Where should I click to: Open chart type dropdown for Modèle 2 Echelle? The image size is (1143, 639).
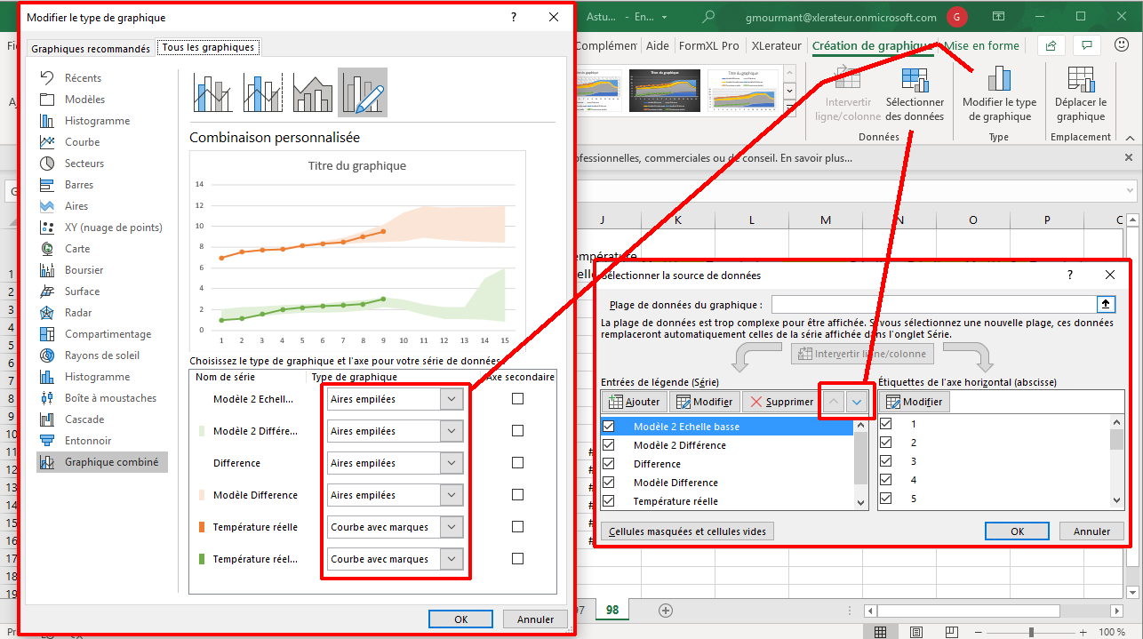coord(452,399)
